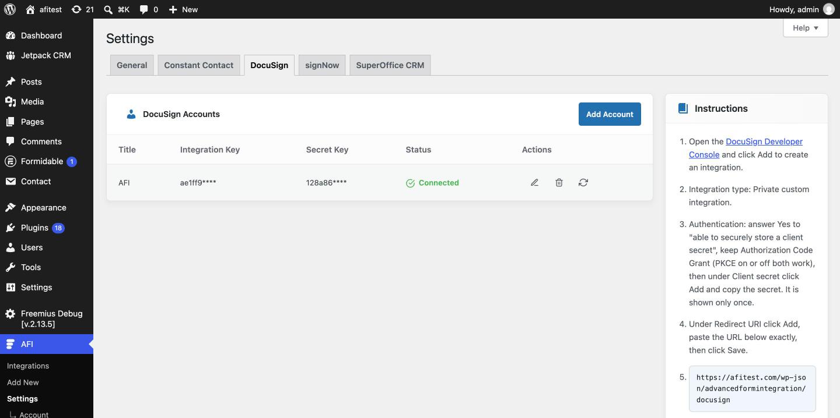Click the Status column header
Viewport: 840px width, 418px height.
click(418, 150)
